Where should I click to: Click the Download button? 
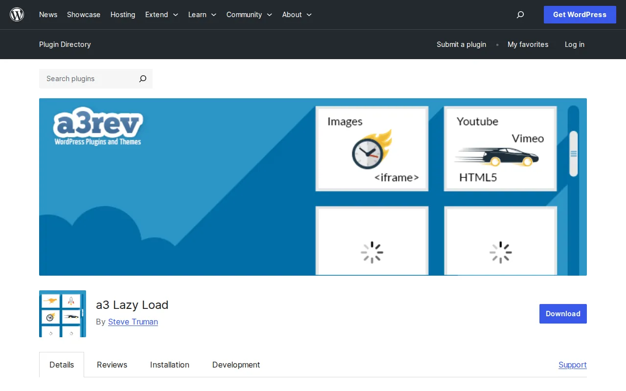pyautogui.click(x=562, y=313)
